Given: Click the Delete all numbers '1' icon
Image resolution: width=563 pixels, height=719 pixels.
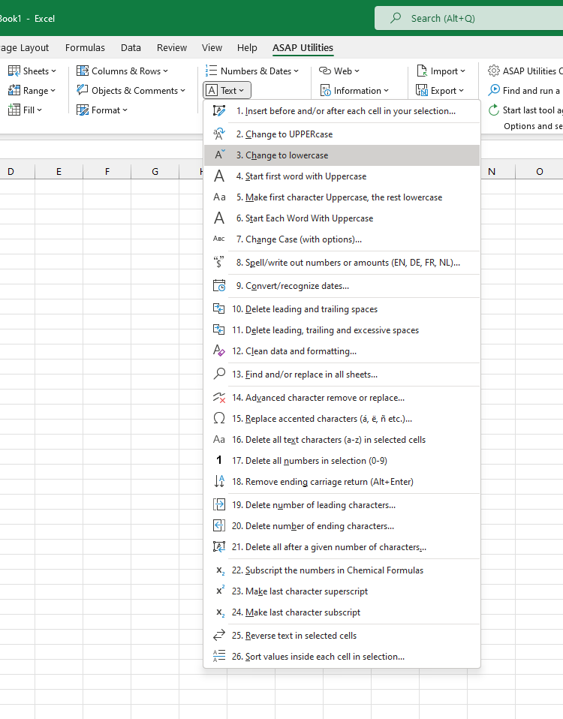Looking at the screenshot, I should pyautogui.click(x=219, y=460).
